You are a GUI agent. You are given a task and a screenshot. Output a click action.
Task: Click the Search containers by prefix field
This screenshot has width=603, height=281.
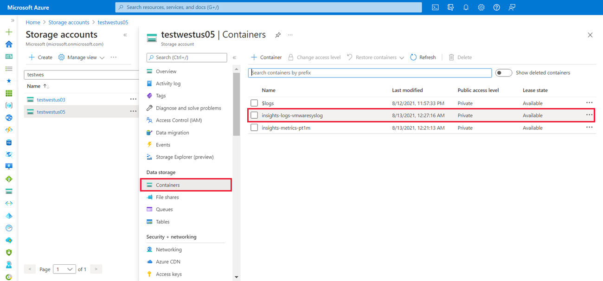click(x=370, y=73)
